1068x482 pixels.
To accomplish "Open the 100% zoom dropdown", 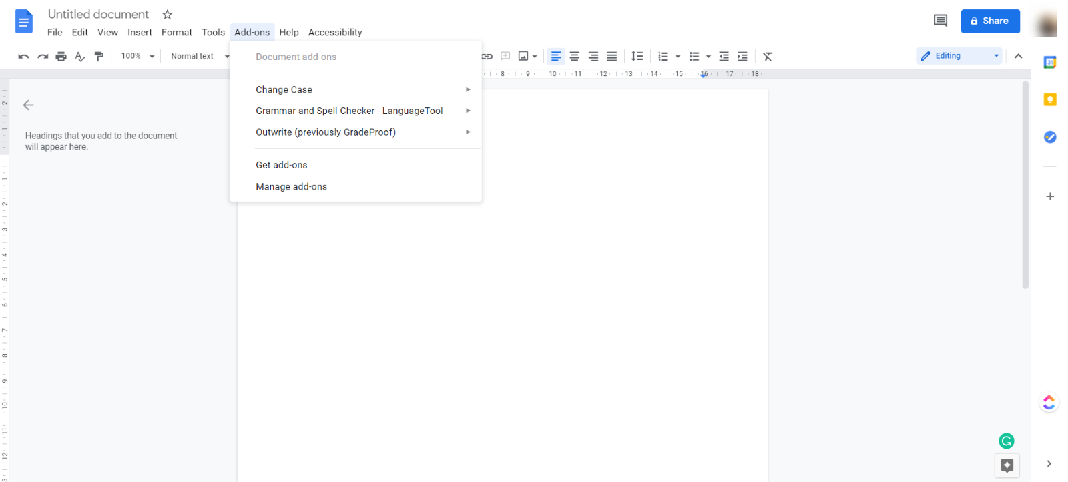I will 138,57.
